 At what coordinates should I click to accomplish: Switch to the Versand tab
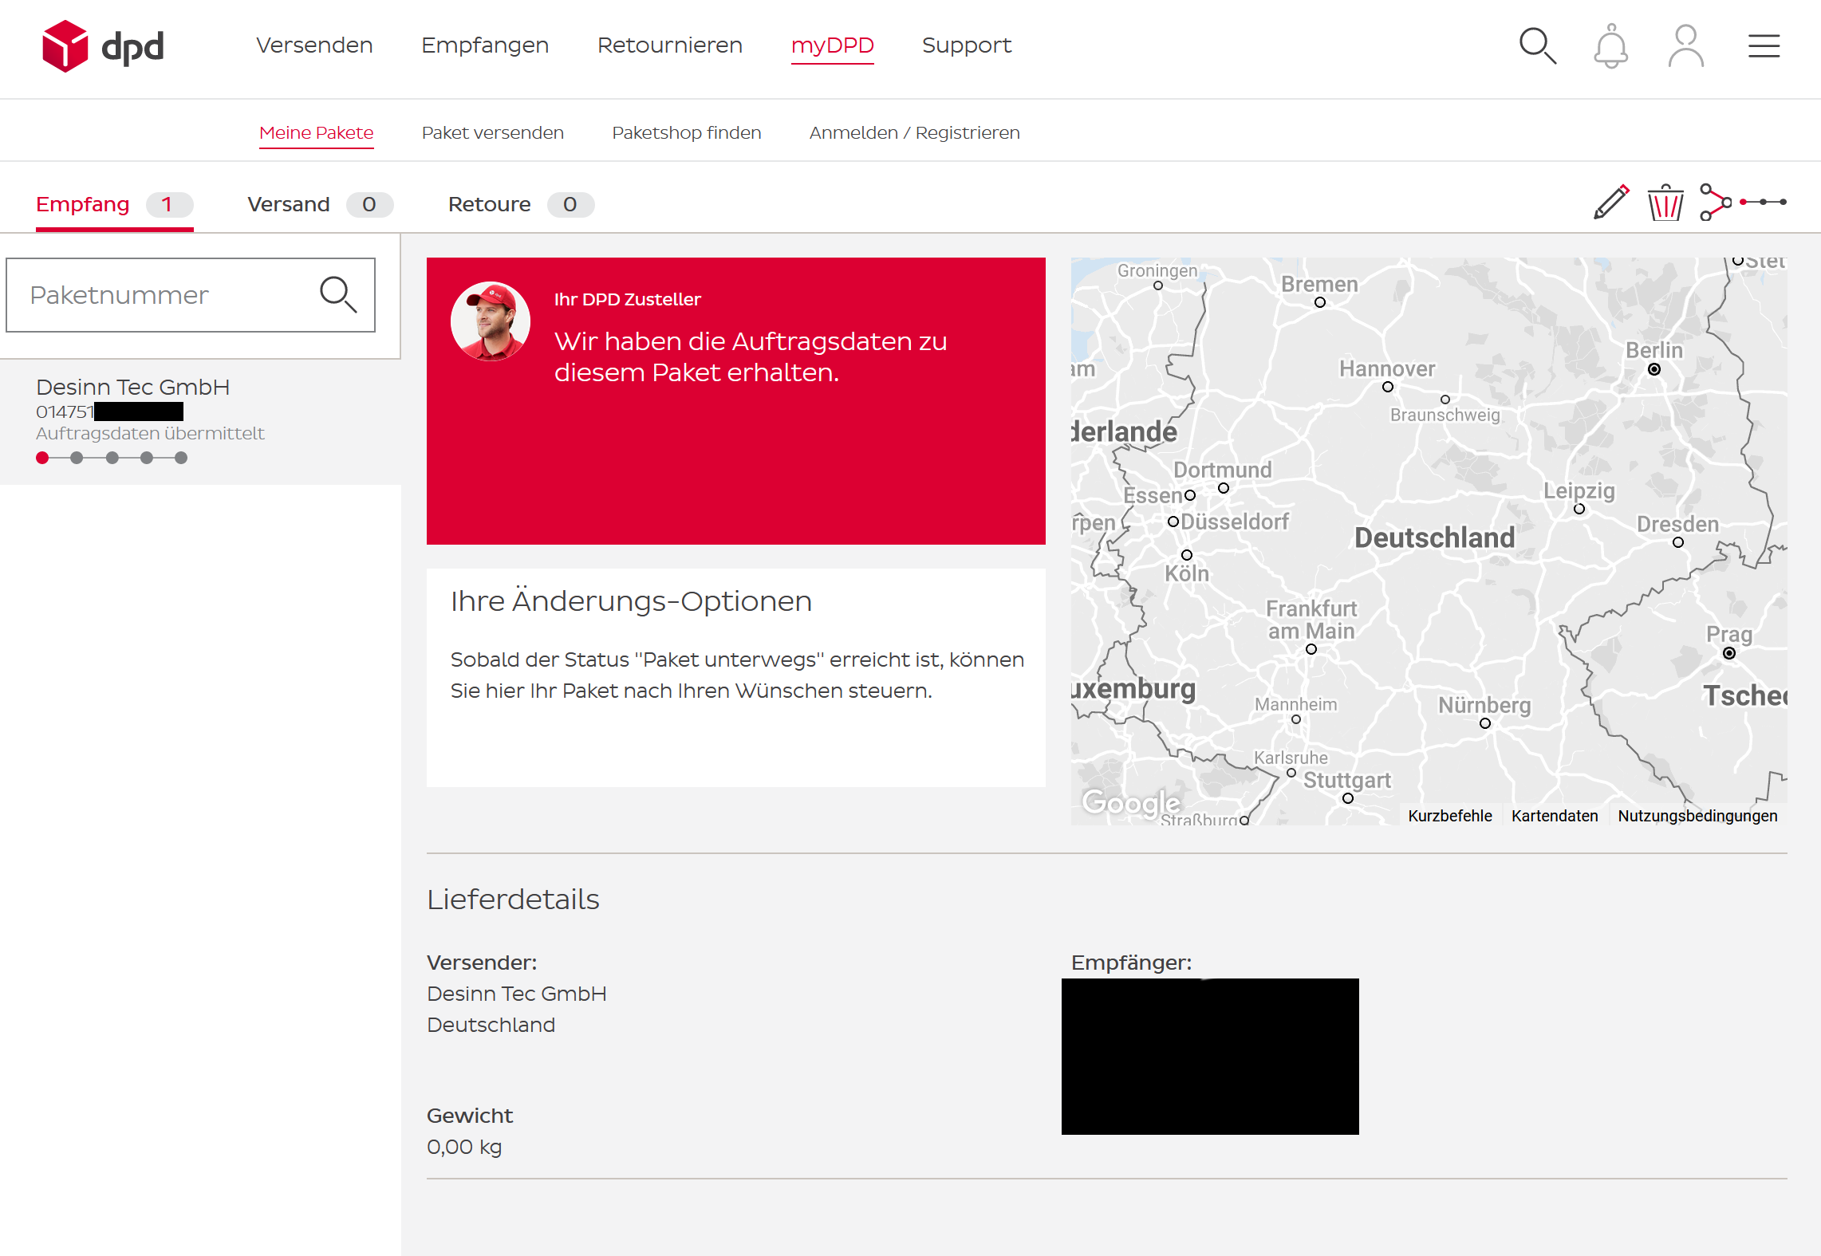coord(320,205)
